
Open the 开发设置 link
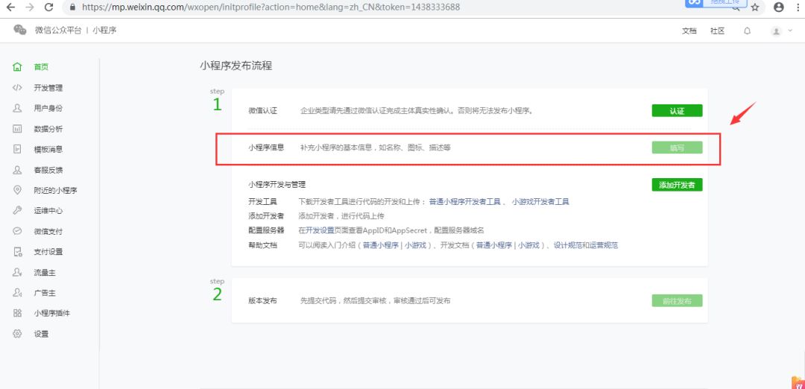[x=320, y=230]
